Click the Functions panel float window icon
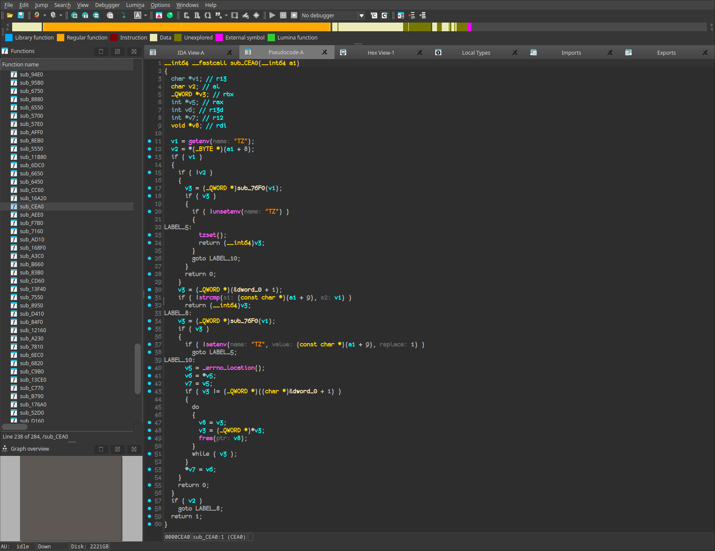This screenshot has height=551, width=715. [117, 51]
